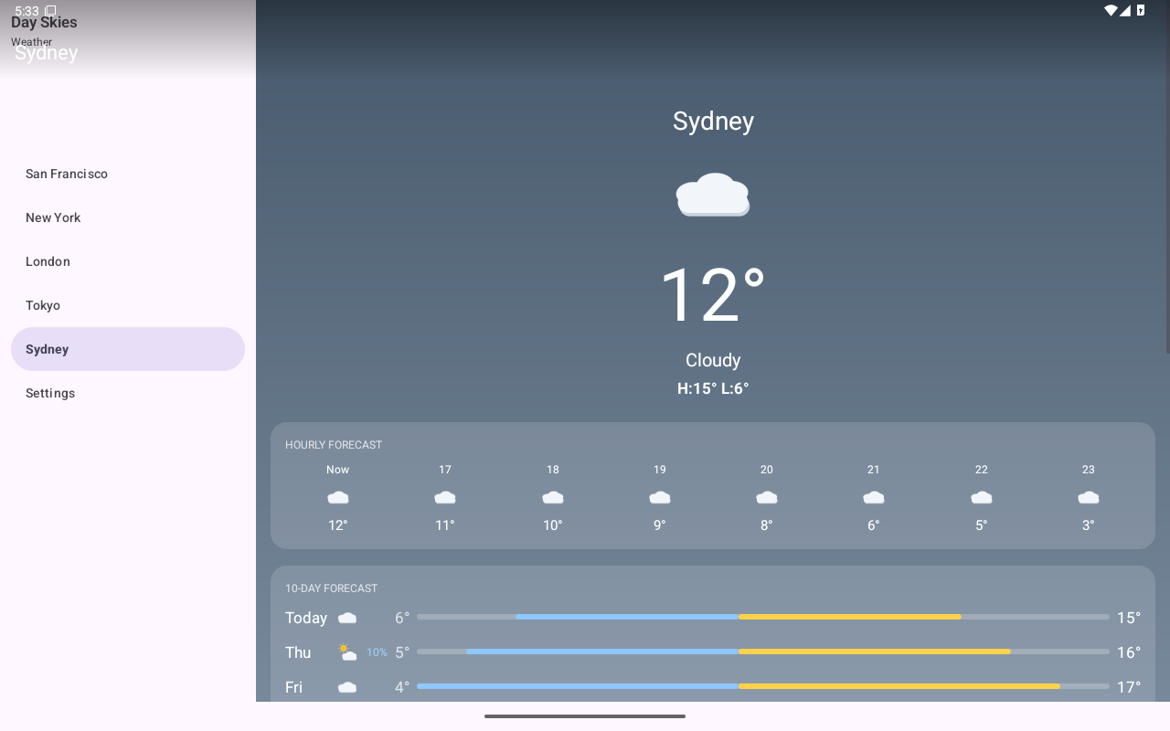Click the large 12° current temperature
1170x731 pixels.
tap(713, 295)
